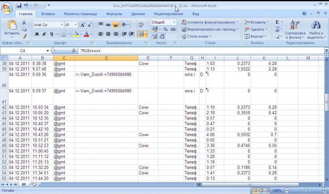329x194 pixels.
Task: Click Save icon in quick access toolbar
Action: tap(19, 5)
